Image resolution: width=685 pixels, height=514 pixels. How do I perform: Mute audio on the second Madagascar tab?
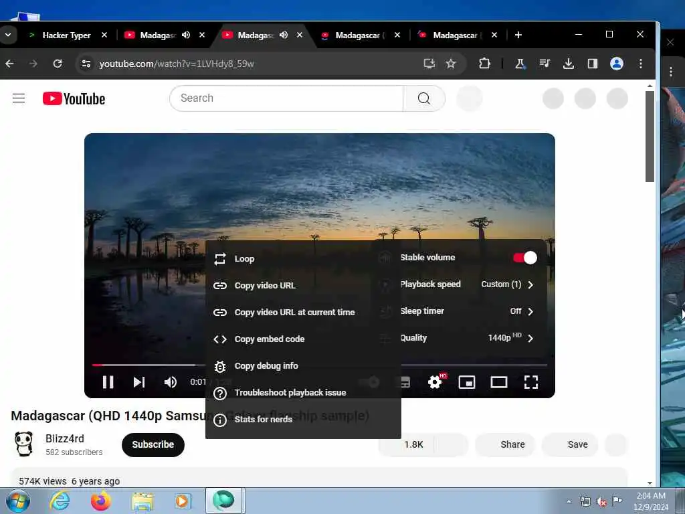pyautogui.click(x=186, y=35)
